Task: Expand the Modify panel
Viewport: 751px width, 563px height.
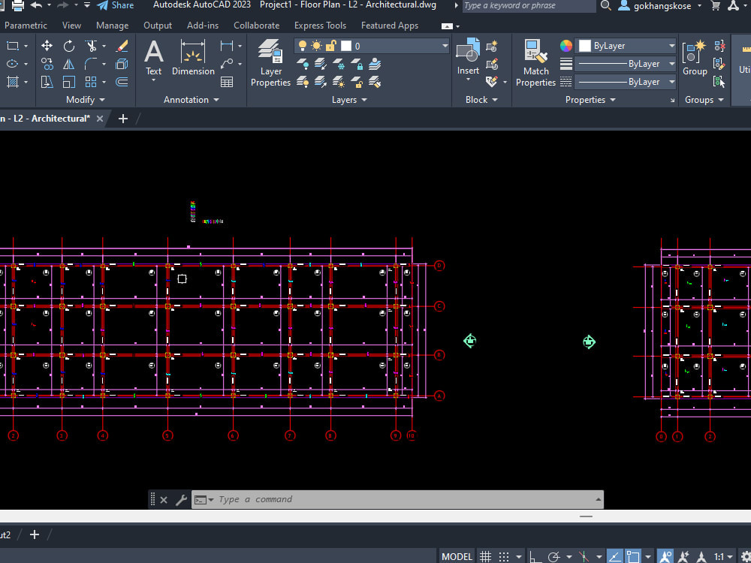Action: click(101, 99)
